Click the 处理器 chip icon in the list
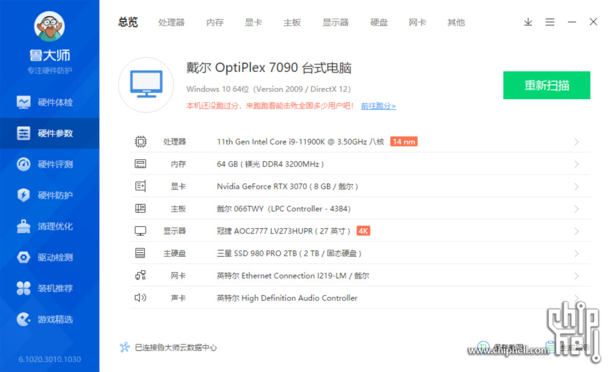The width and height of the screenshot is (609, 372). coord(140,142)
